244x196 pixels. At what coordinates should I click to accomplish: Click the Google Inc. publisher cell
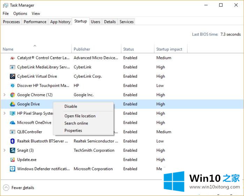click(83, 95)
